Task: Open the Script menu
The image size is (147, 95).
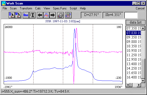Action: [x=73, y=8]
